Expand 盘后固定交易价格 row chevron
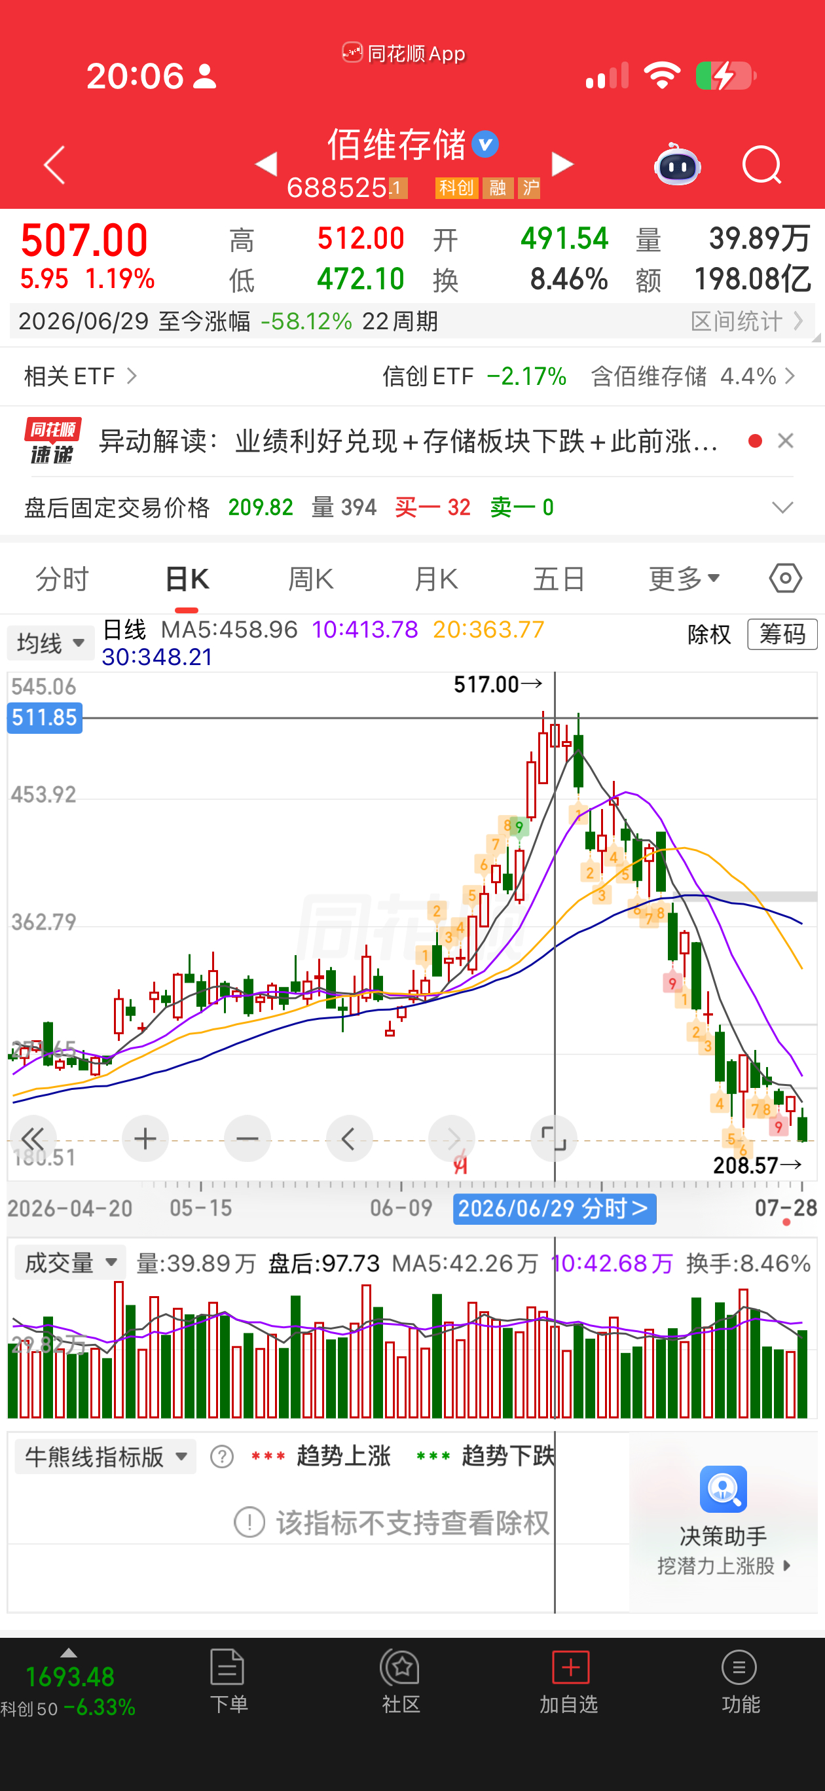This screenshot has width=825, height=1791. 782,507
